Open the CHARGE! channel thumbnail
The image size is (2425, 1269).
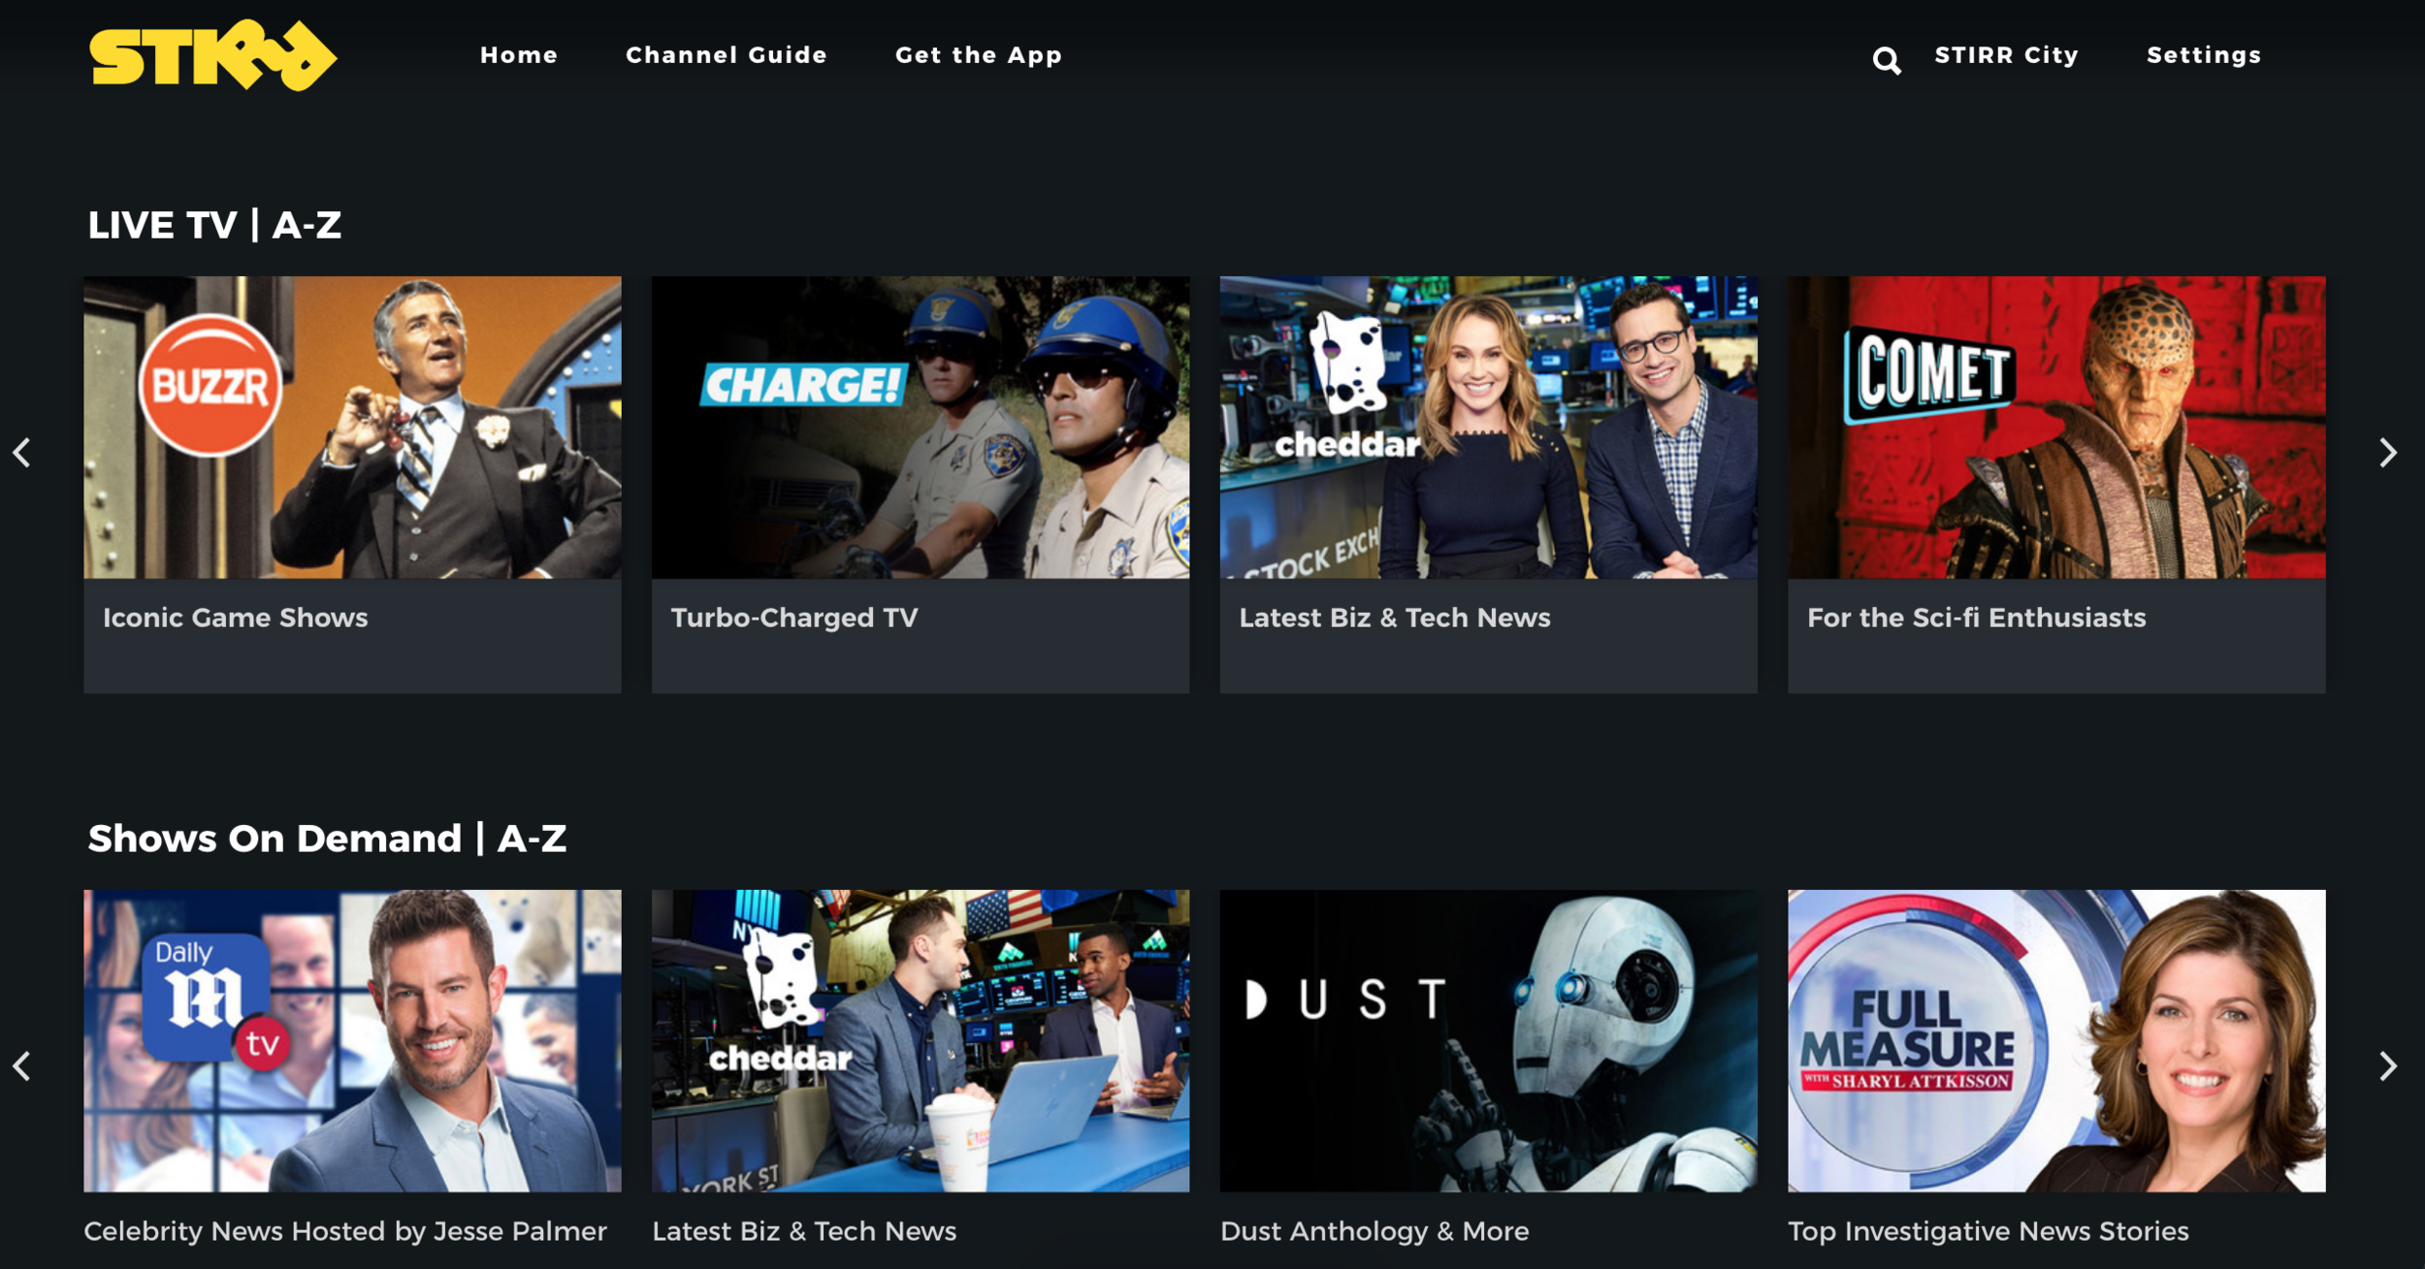[x=921, y=428]
